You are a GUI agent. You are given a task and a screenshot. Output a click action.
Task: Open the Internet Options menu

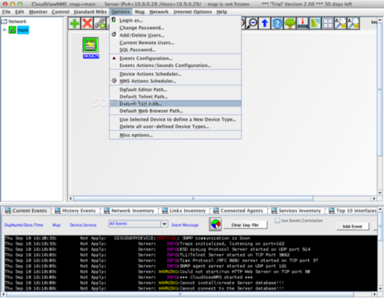pyautogui.click(x=193, y=12)
